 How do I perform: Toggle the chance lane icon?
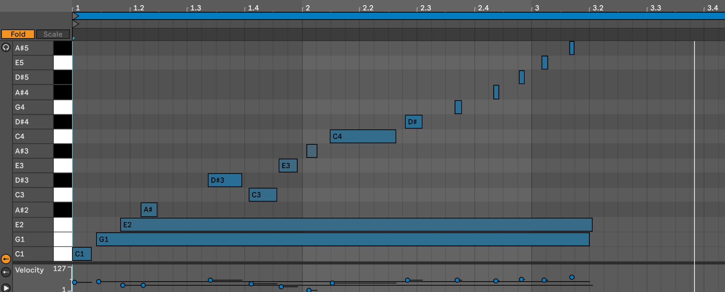[6, 272]
